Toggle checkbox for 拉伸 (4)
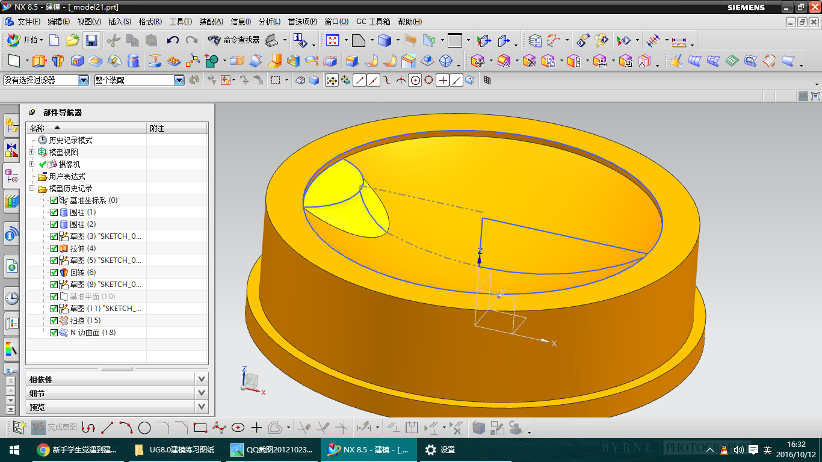 (x=54, y=248)
